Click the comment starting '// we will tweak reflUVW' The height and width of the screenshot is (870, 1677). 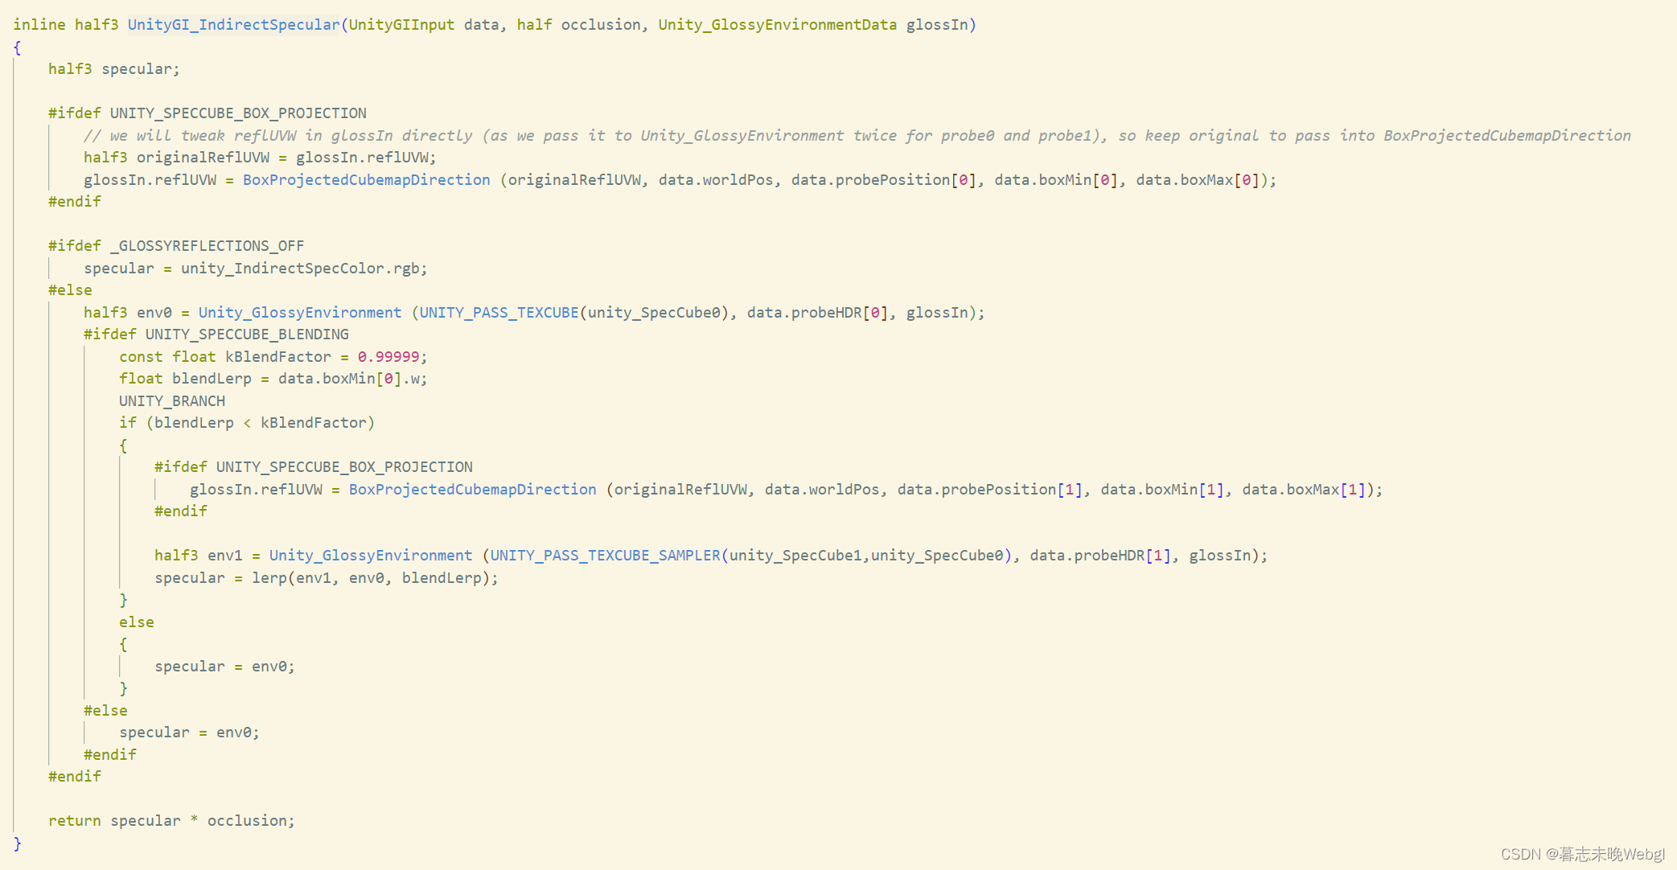[857, 135]
